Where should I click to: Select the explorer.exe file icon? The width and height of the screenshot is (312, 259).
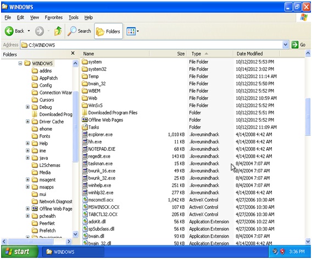coord(85,134)
